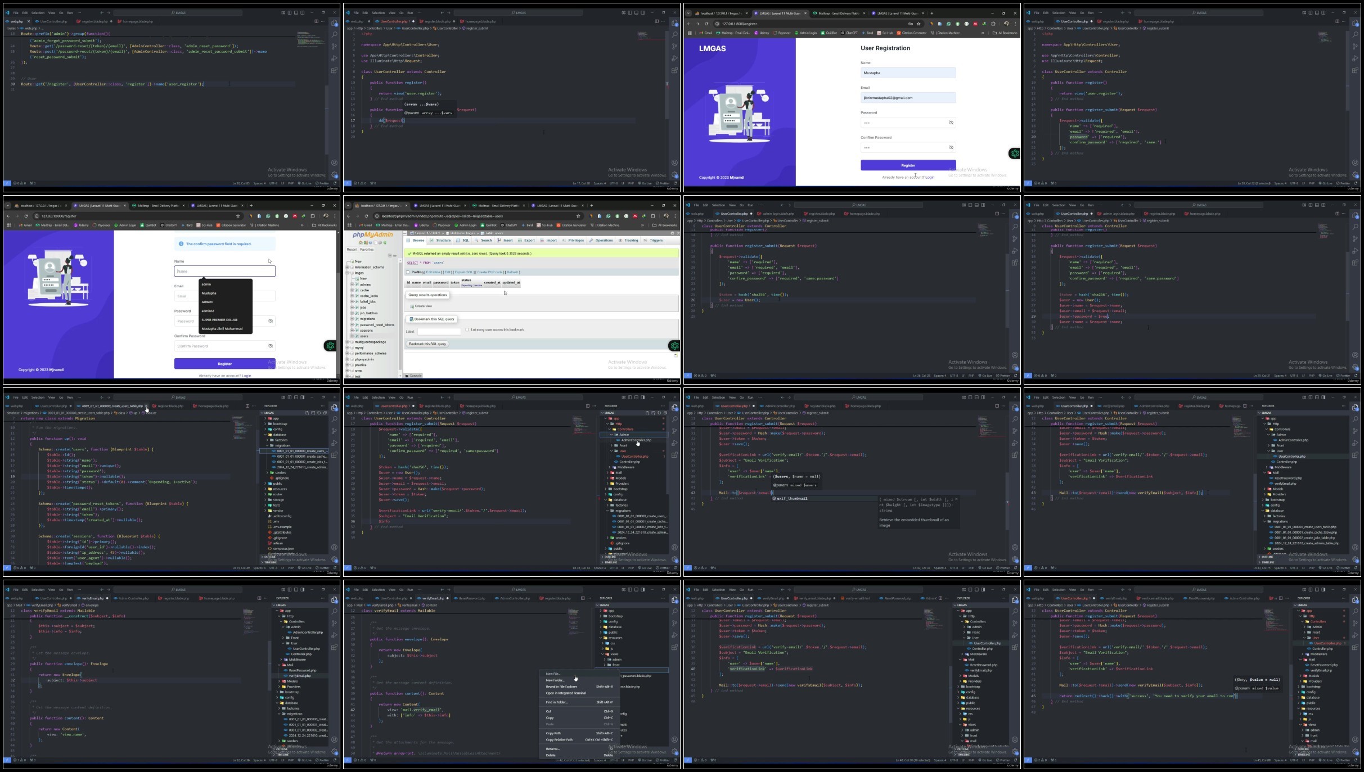The image size is (1364, 772).
Task: Click the Email field containing jibrinmustapha02@gmail.com
Action: pyautogui.click(x=908, y=98)
